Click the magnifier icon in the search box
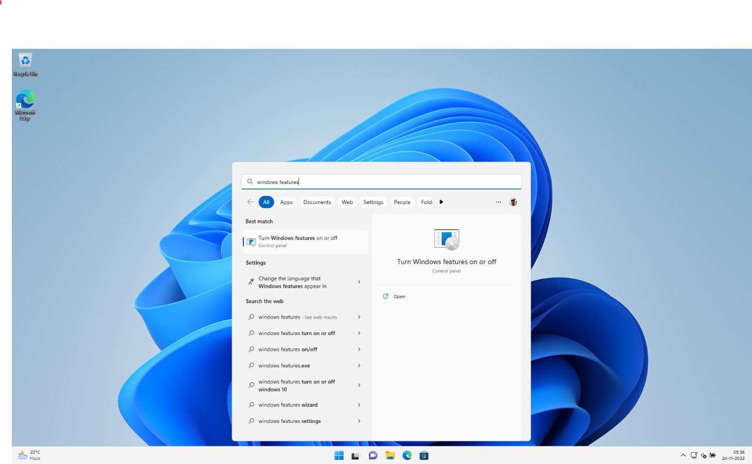The width and height of the screenshot is (752, 464). [x=250, y=182]
